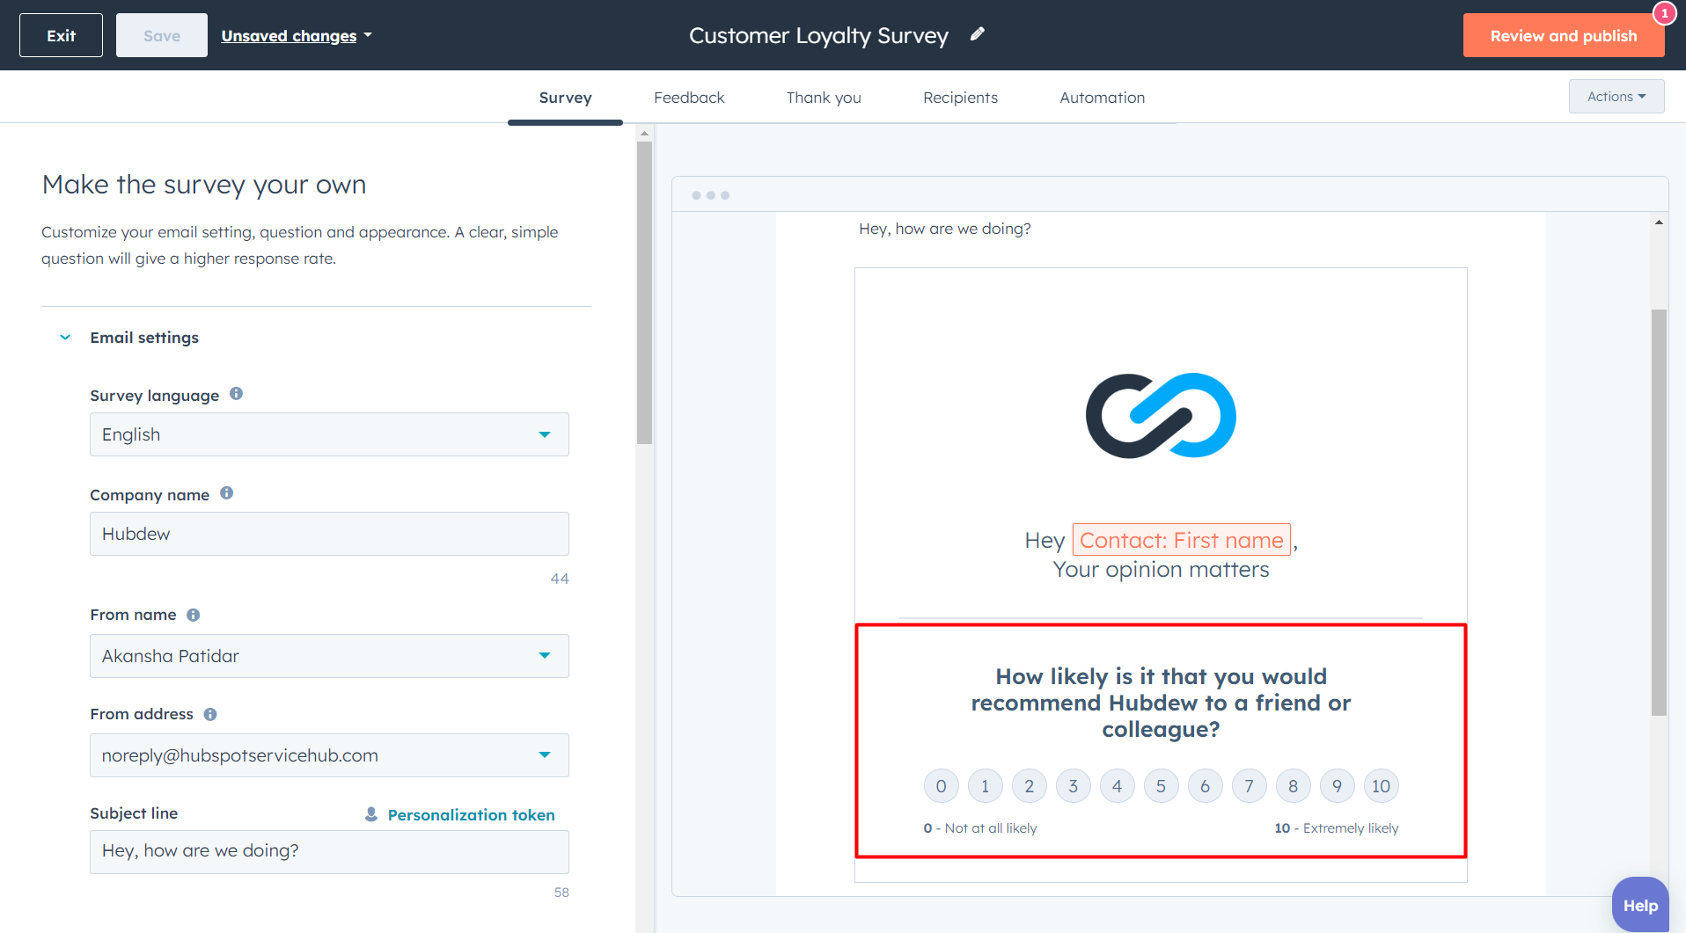Click the Contact: First name token

(x=1181, y=540)
